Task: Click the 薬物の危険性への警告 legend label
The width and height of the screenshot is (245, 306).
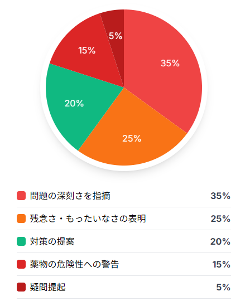Action: [74, 264]
